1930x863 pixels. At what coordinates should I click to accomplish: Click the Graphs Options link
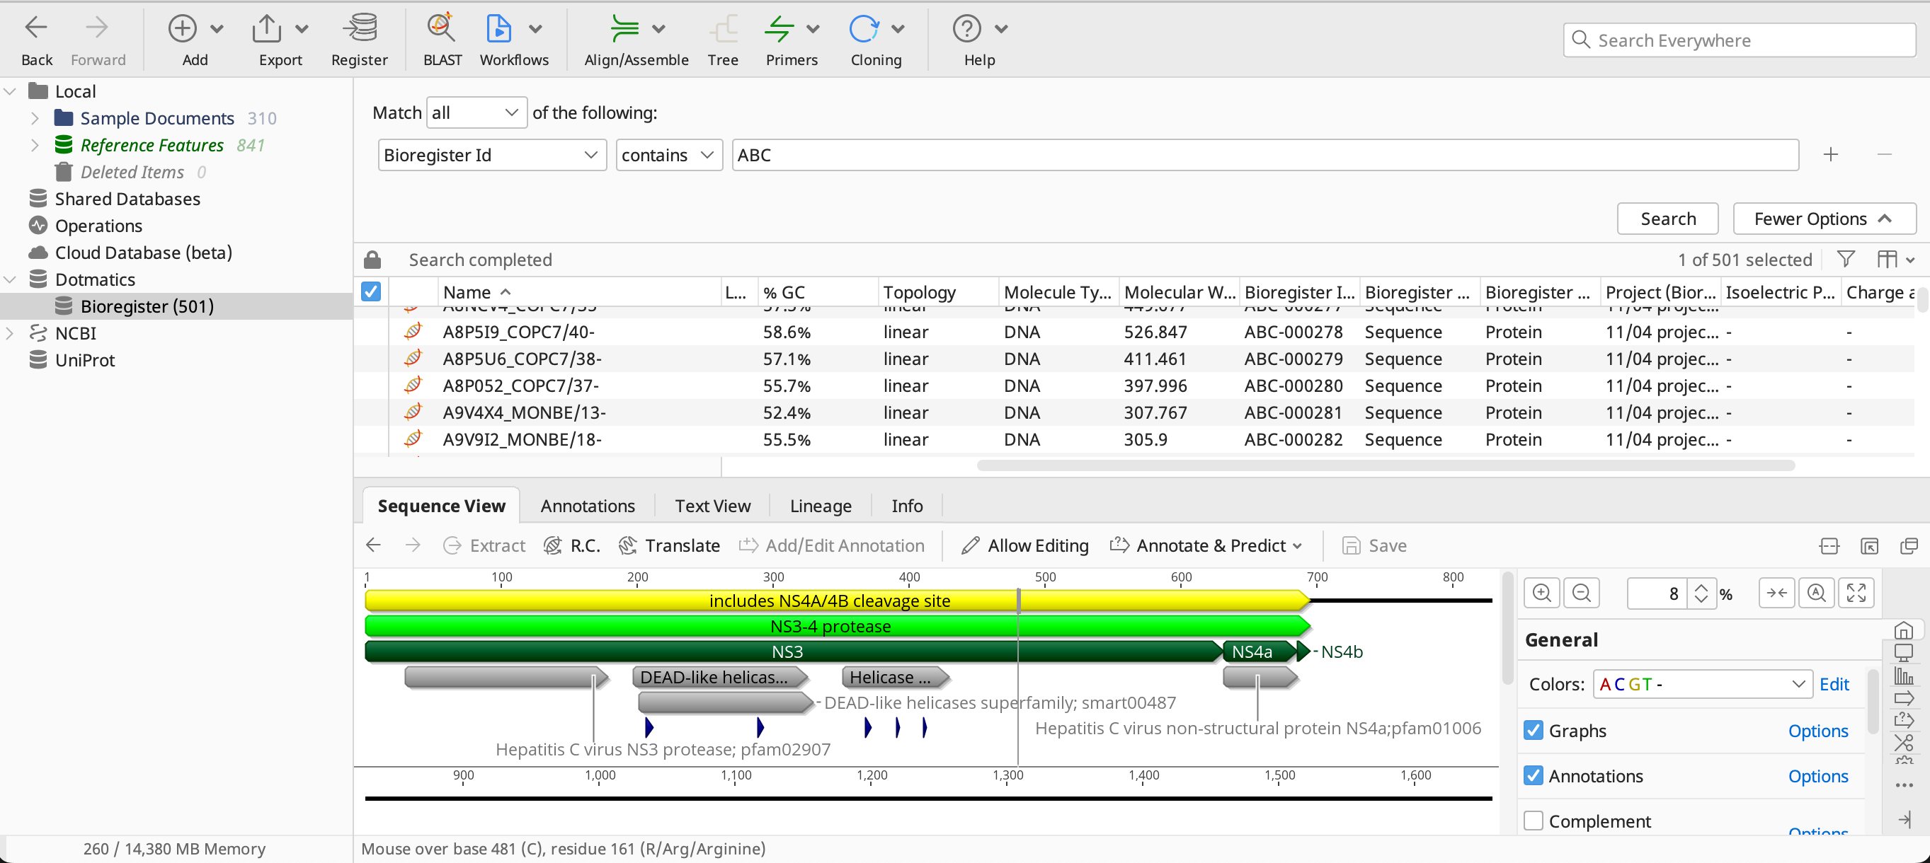point(1817,731)
